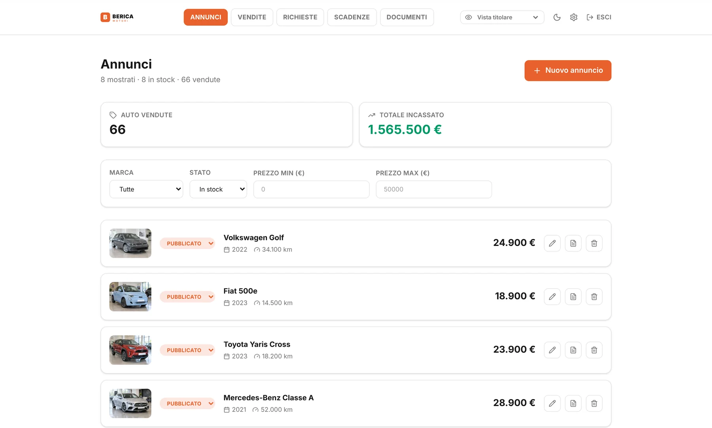The image size is (712, 428).
Task: Open the Documenti tab
Action: click(407, 17)
